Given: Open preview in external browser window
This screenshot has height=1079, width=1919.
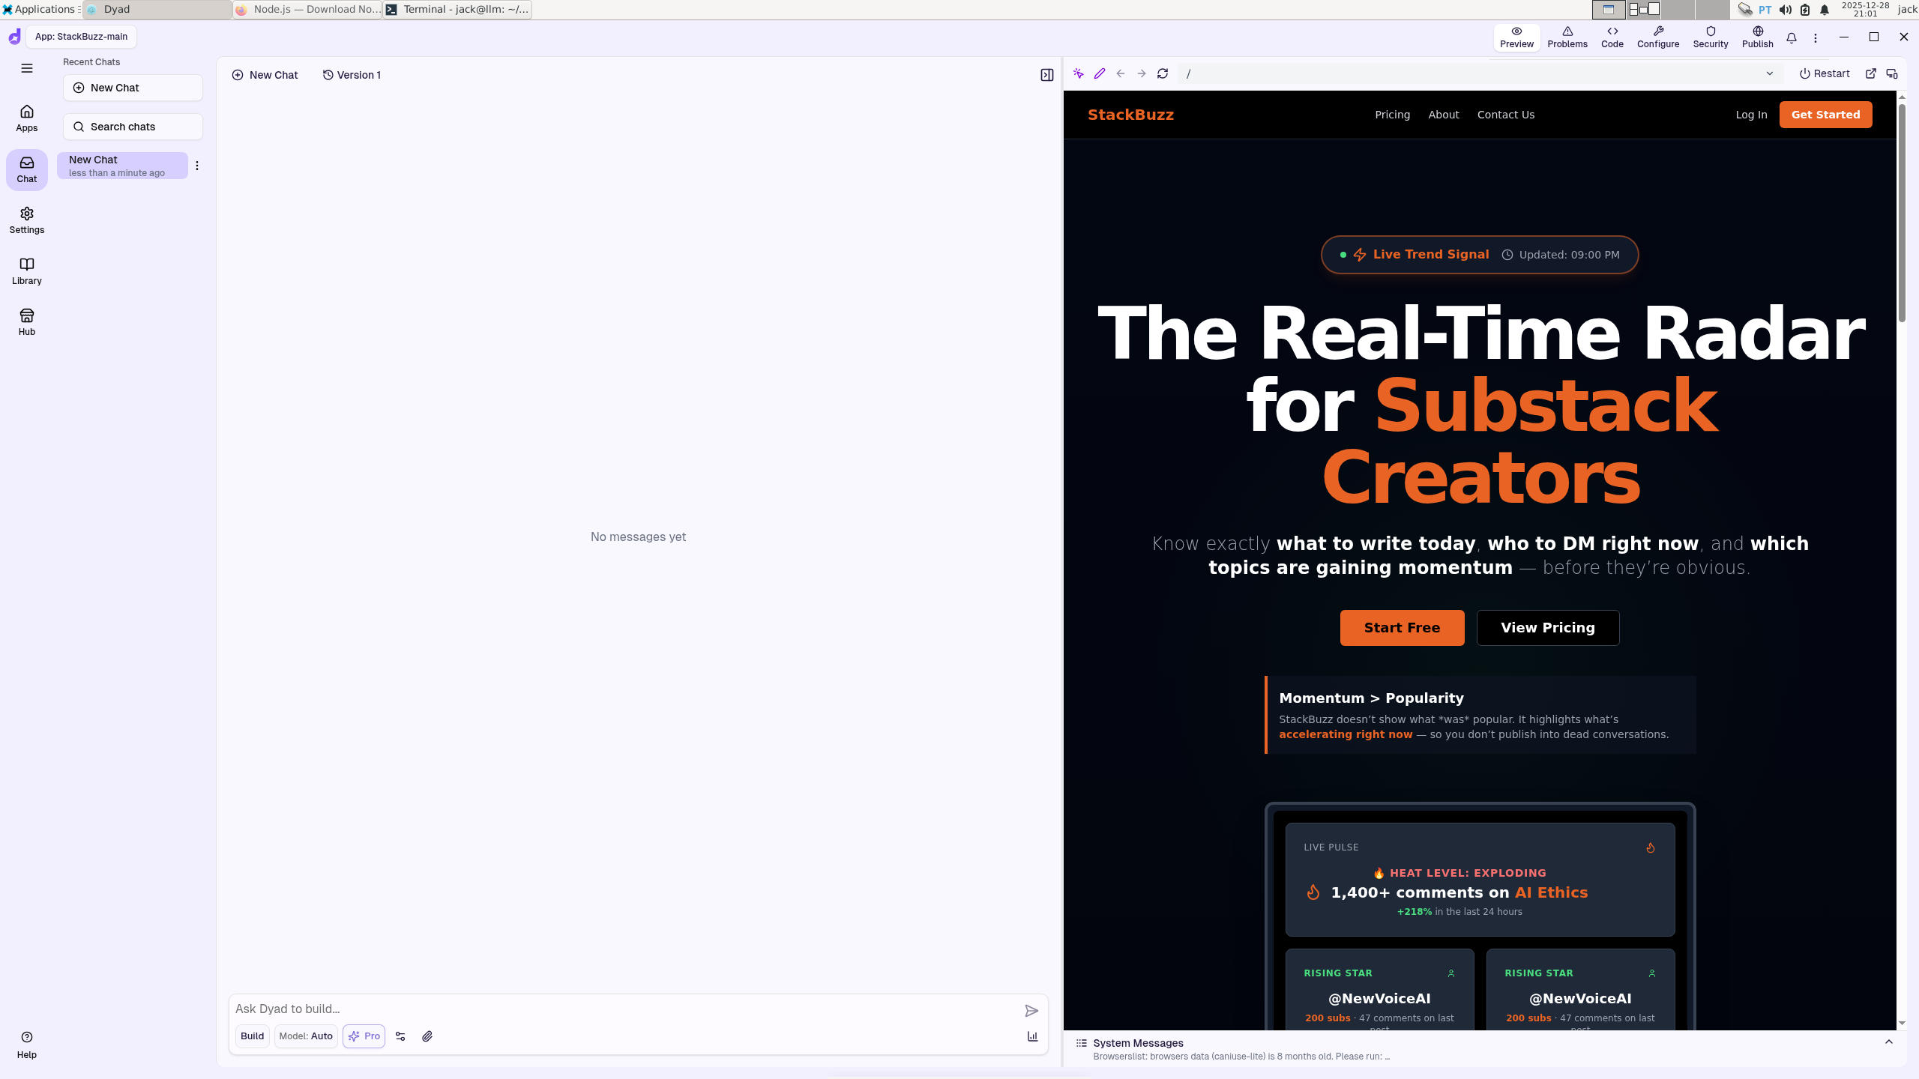Looking at the screenshot, I should point(1871,73).
